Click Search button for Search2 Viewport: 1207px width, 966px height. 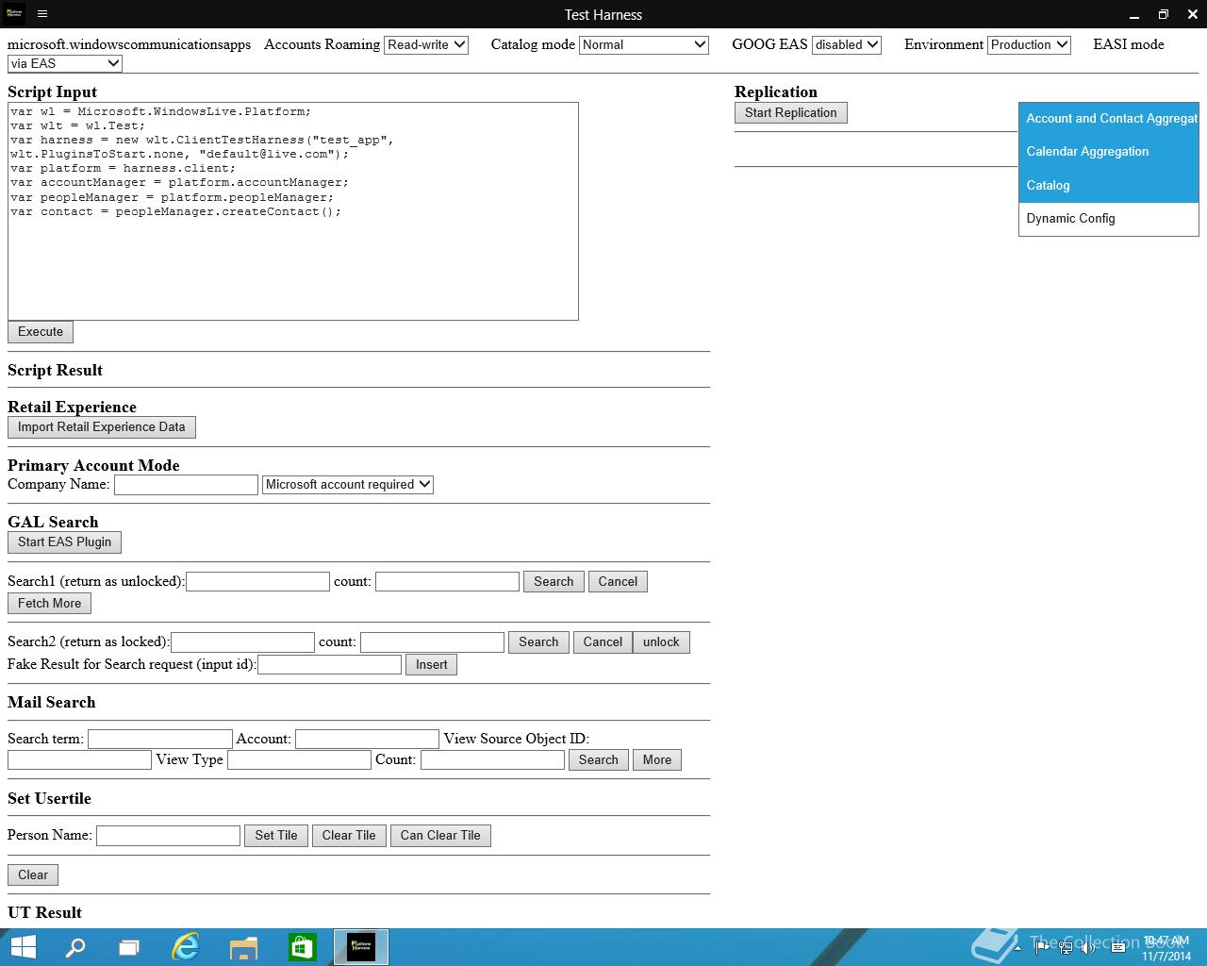point(538,642)
